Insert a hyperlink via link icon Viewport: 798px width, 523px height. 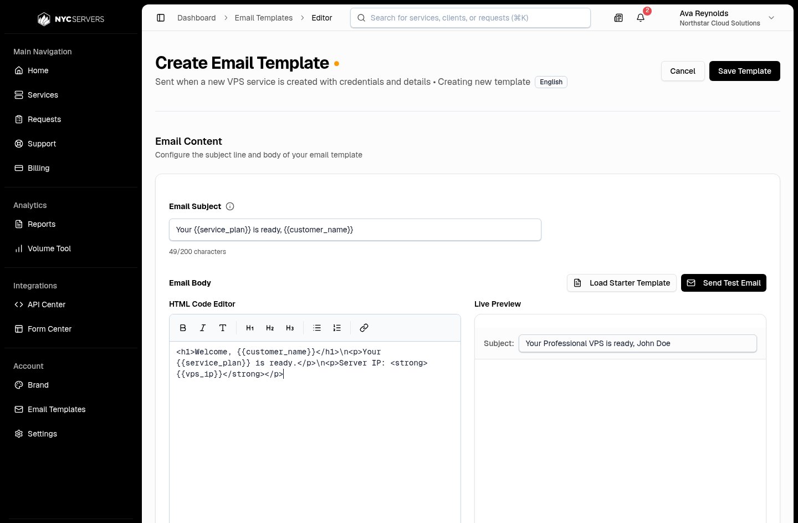(364, 328)
